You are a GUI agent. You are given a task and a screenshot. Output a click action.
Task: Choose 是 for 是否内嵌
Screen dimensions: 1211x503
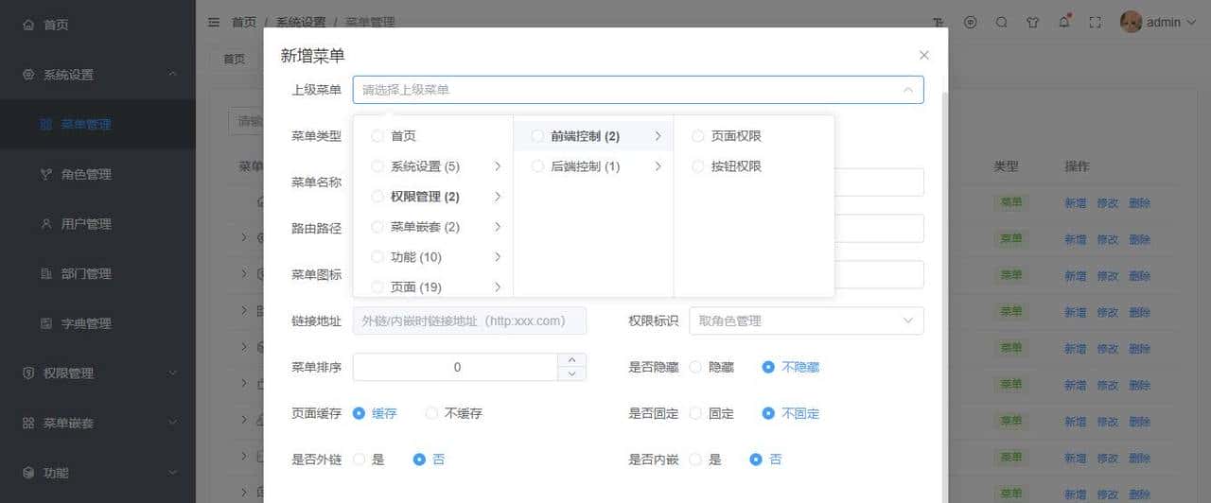click(x=695, y=460)
